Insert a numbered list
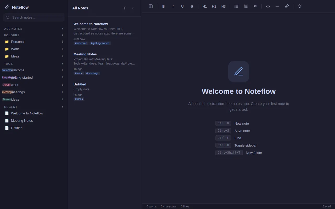 tap(246, 6)
